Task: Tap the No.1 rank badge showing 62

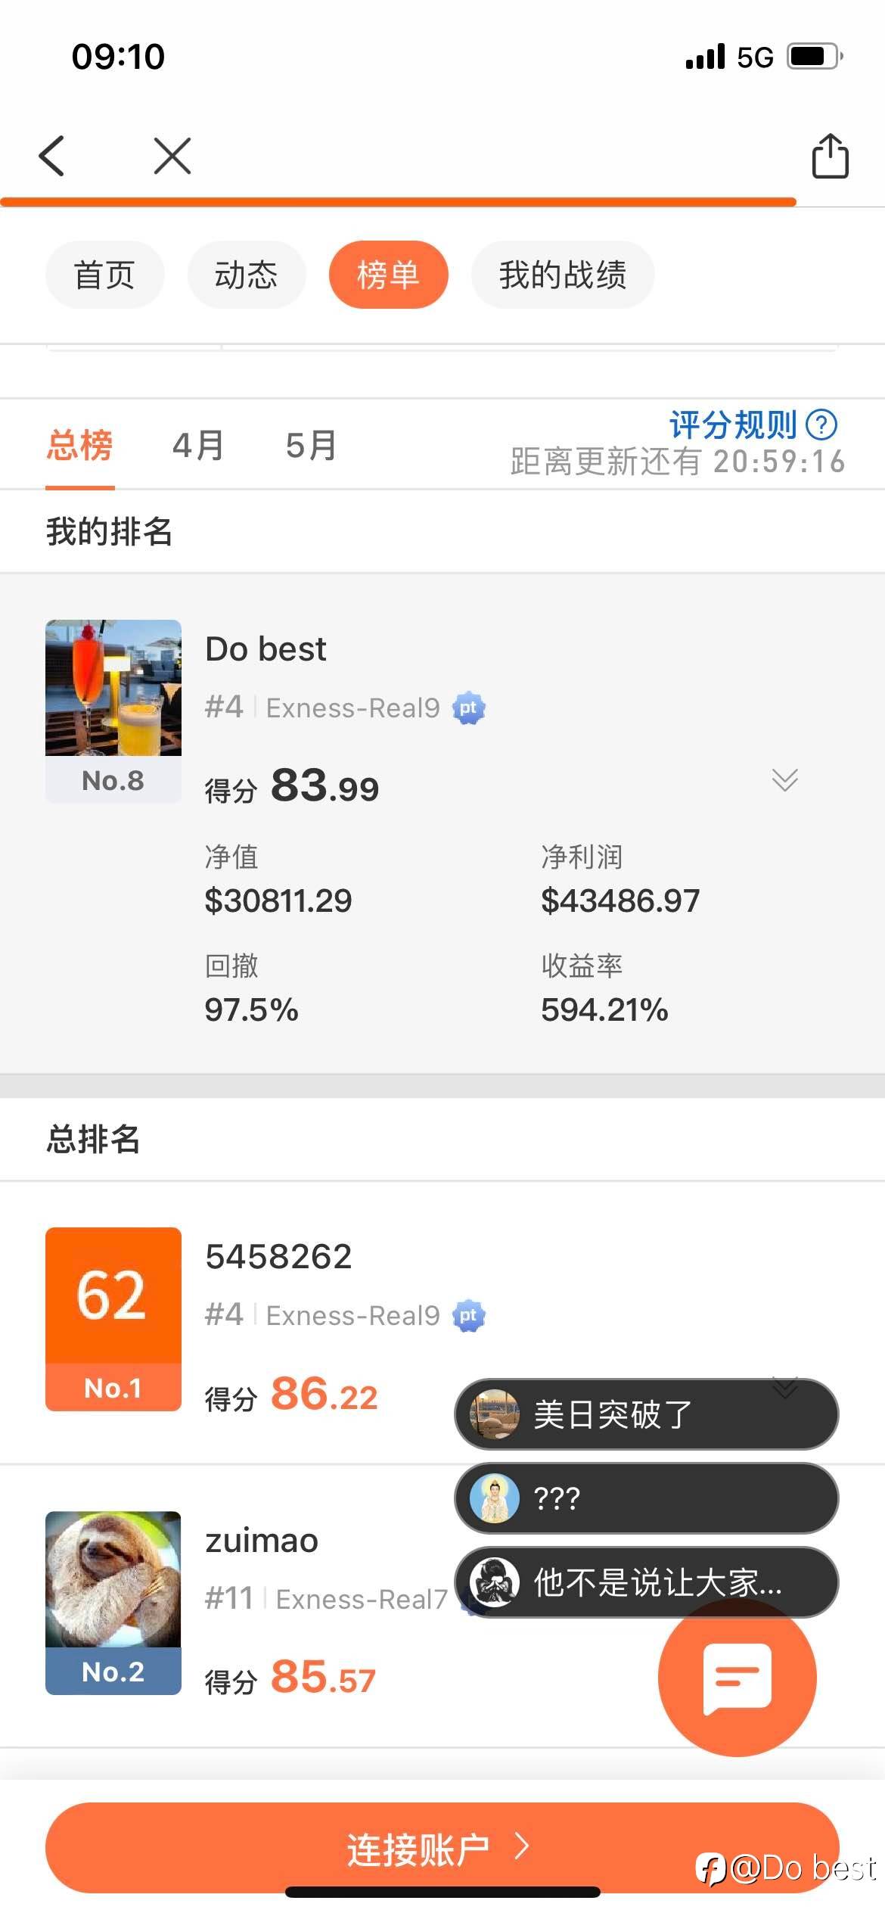Action: pos(113,1318)
